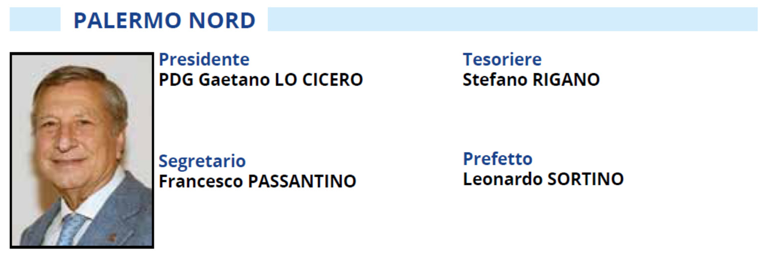Click the surname SORTINO
The width and height of the screenshot is (765, 258).
585,179
